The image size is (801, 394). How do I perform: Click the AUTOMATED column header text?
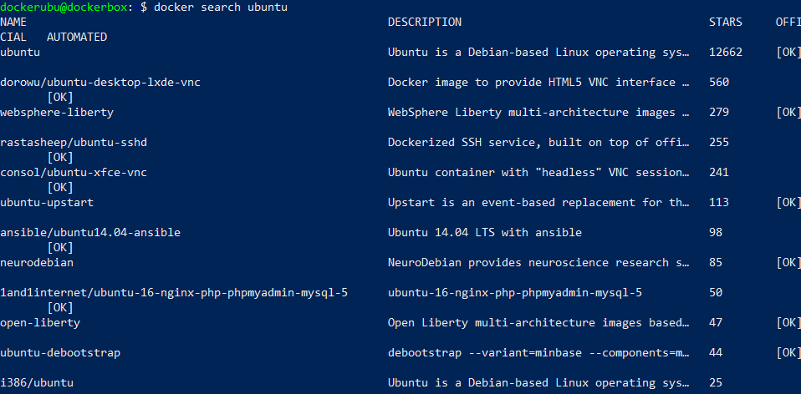tap(77, 38)
